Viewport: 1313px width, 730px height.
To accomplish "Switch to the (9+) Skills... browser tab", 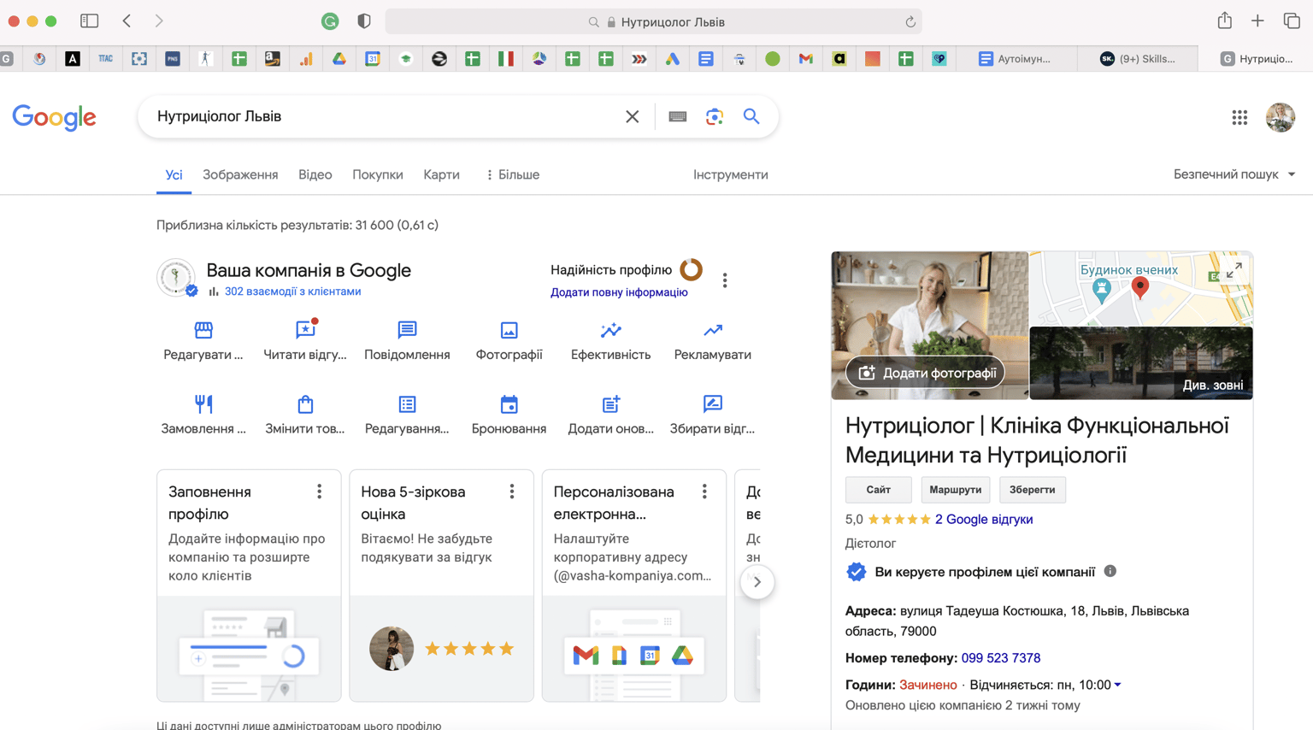I will click(1137, 59).
